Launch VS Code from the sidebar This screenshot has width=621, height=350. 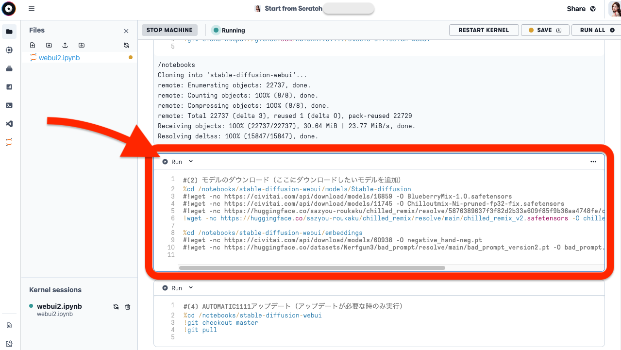tap(9, 123)
